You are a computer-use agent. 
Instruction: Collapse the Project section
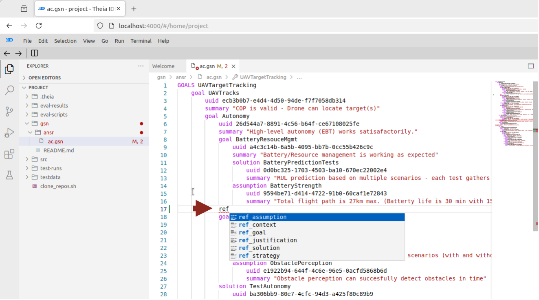38,88
